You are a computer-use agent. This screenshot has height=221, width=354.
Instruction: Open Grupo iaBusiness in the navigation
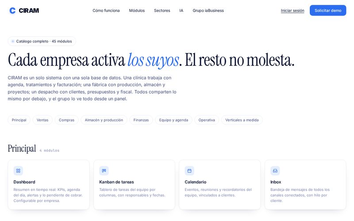point(208,11)
